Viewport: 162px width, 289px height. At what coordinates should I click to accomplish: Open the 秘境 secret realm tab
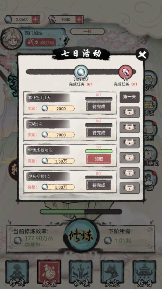(81, 272)
